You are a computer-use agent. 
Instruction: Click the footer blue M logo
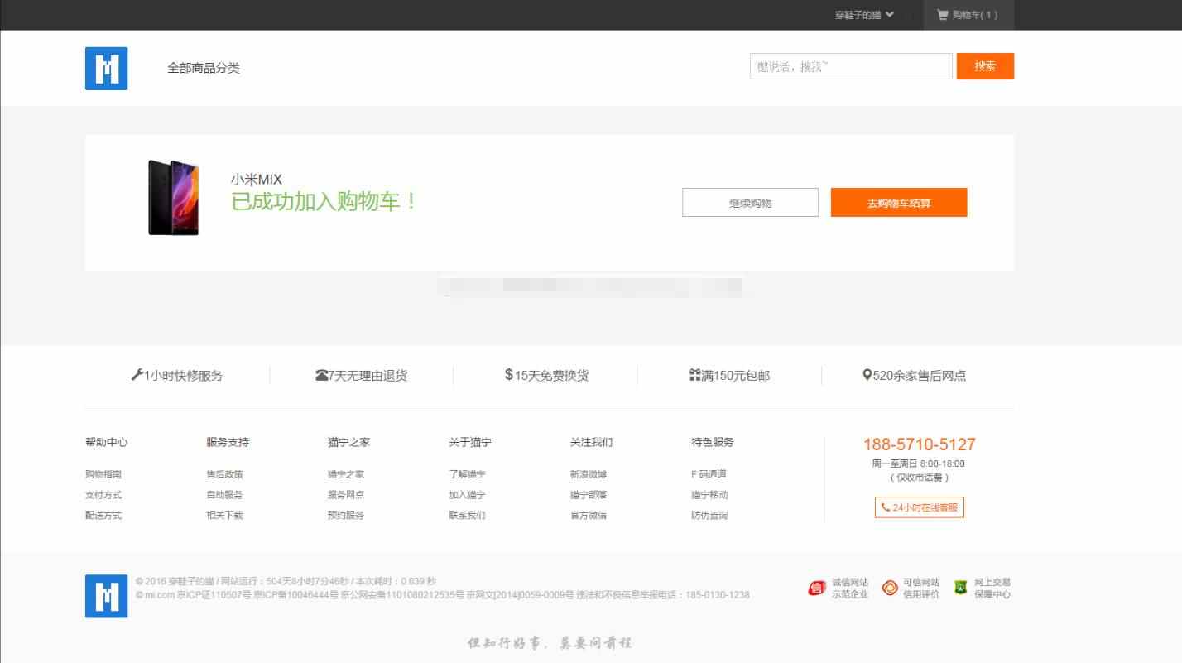point(106,596)
